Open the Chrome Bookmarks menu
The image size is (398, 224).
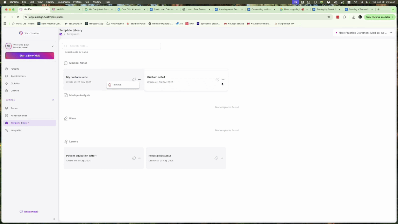pyautogui.click(x=63, y=2)
